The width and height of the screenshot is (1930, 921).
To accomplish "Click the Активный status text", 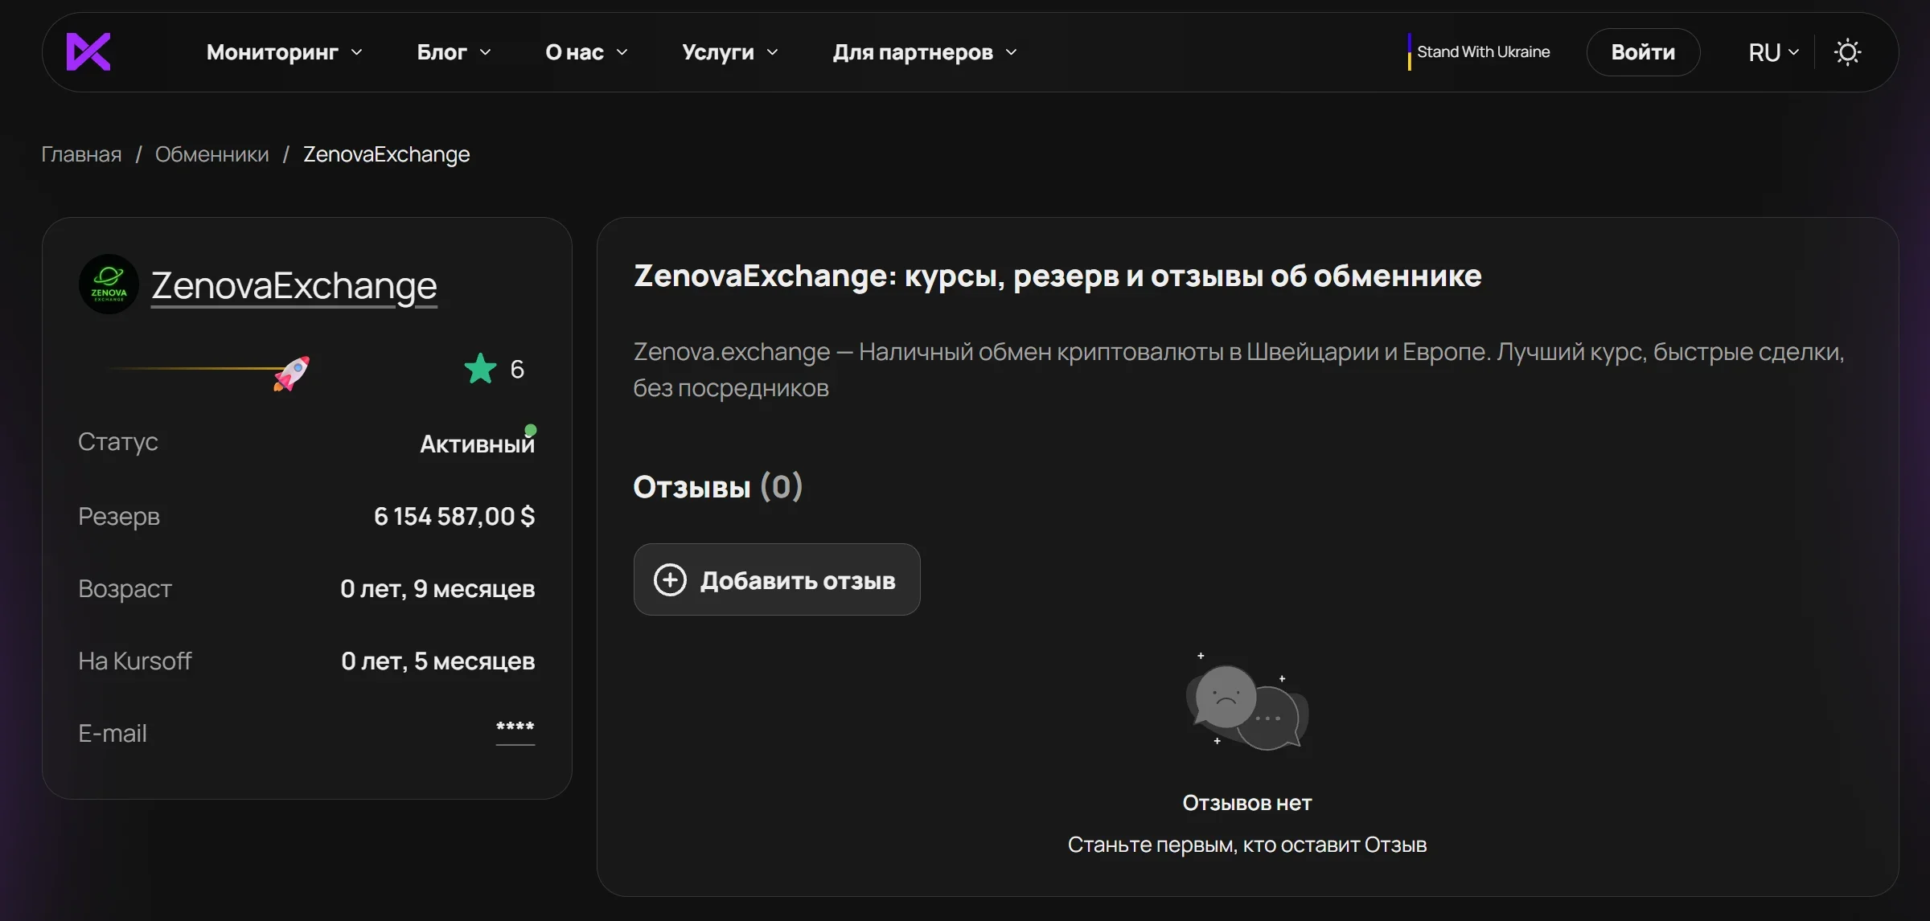I will pos(477,444).
